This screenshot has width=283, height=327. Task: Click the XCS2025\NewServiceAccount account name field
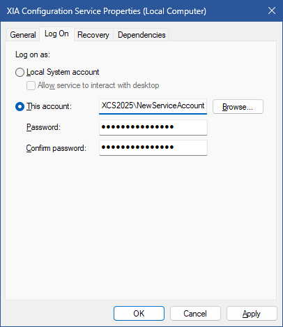pyautogui.click(x=153, y=106)
